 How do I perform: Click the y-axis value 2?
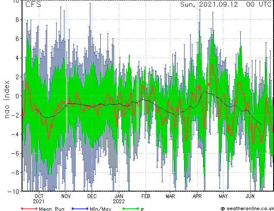pyautogui.click(x=17, y=77)
